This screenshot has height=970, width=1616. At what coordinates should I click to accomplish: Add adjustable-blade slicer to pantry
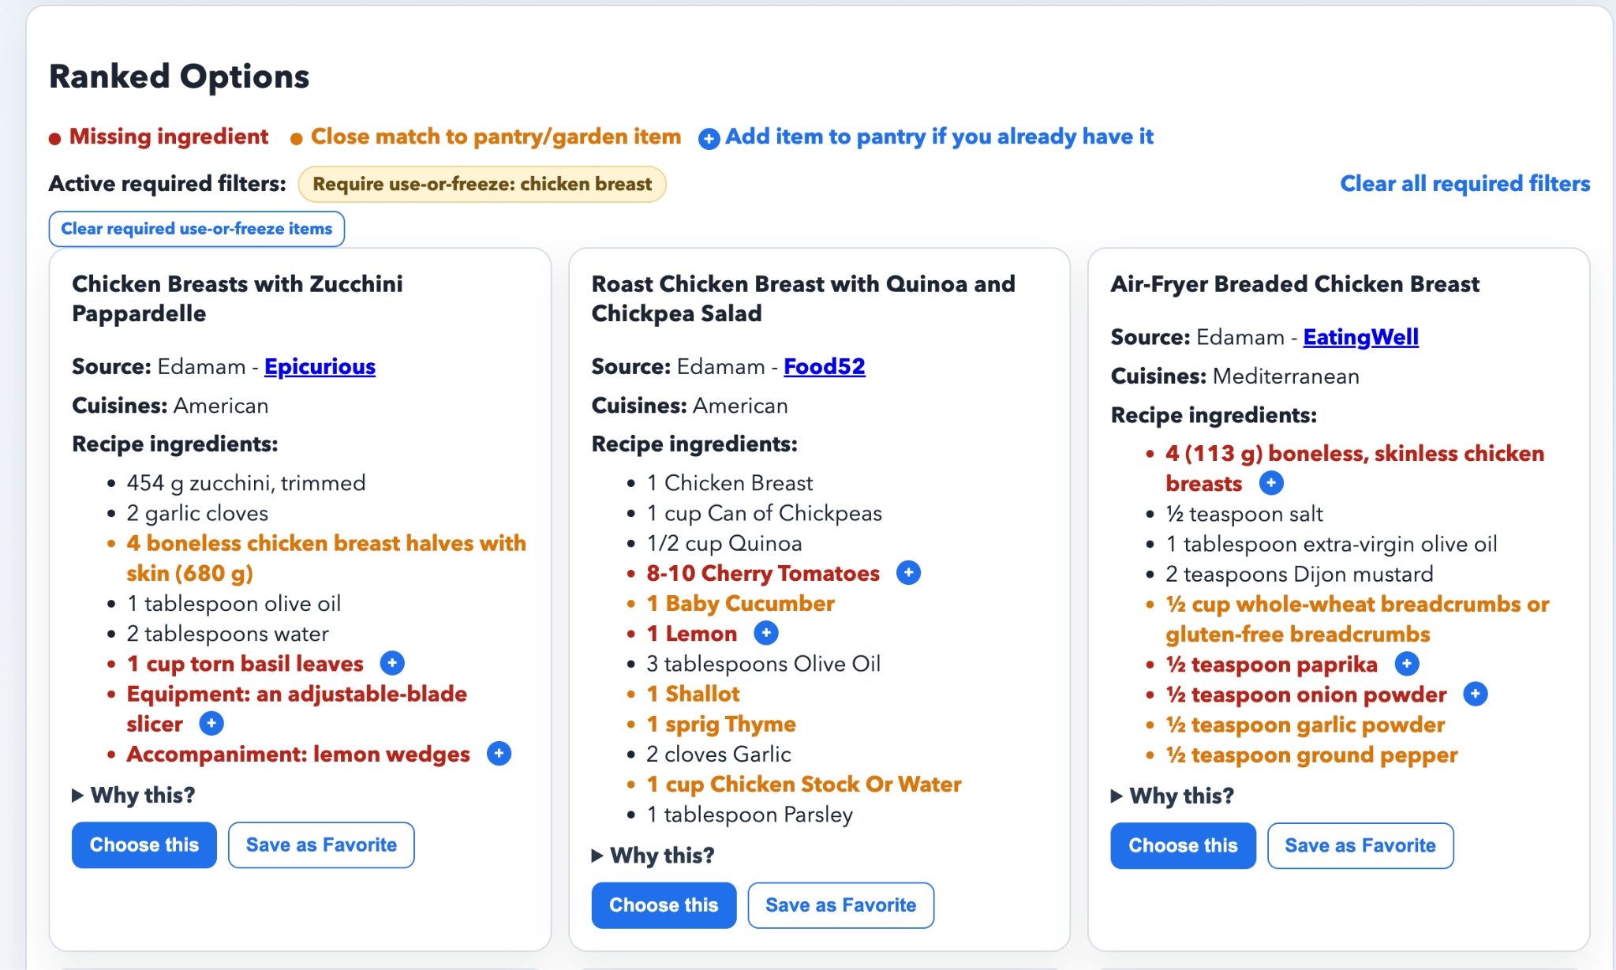pyautogui.click(x=211, y=723)
